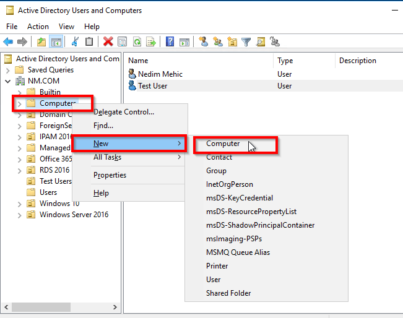Collapse the NM.COM domain node
This screenshot has height=318, width=403.
(x=8, y=82)
